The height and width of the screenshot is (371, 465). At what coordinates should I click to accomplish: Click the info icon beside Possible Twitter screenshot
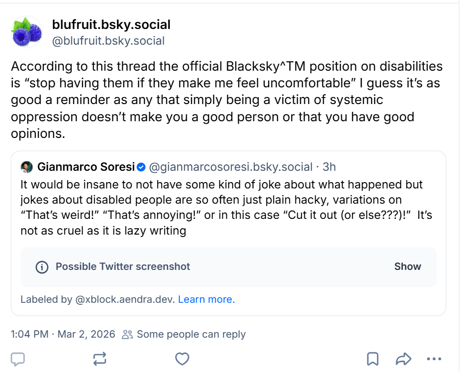42,267
